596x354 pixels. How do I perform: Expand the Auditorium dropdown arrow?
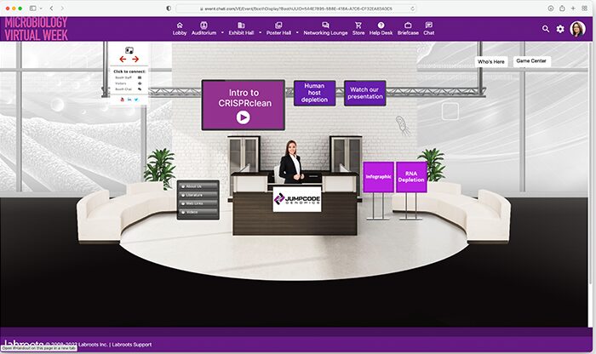(222, 32)
